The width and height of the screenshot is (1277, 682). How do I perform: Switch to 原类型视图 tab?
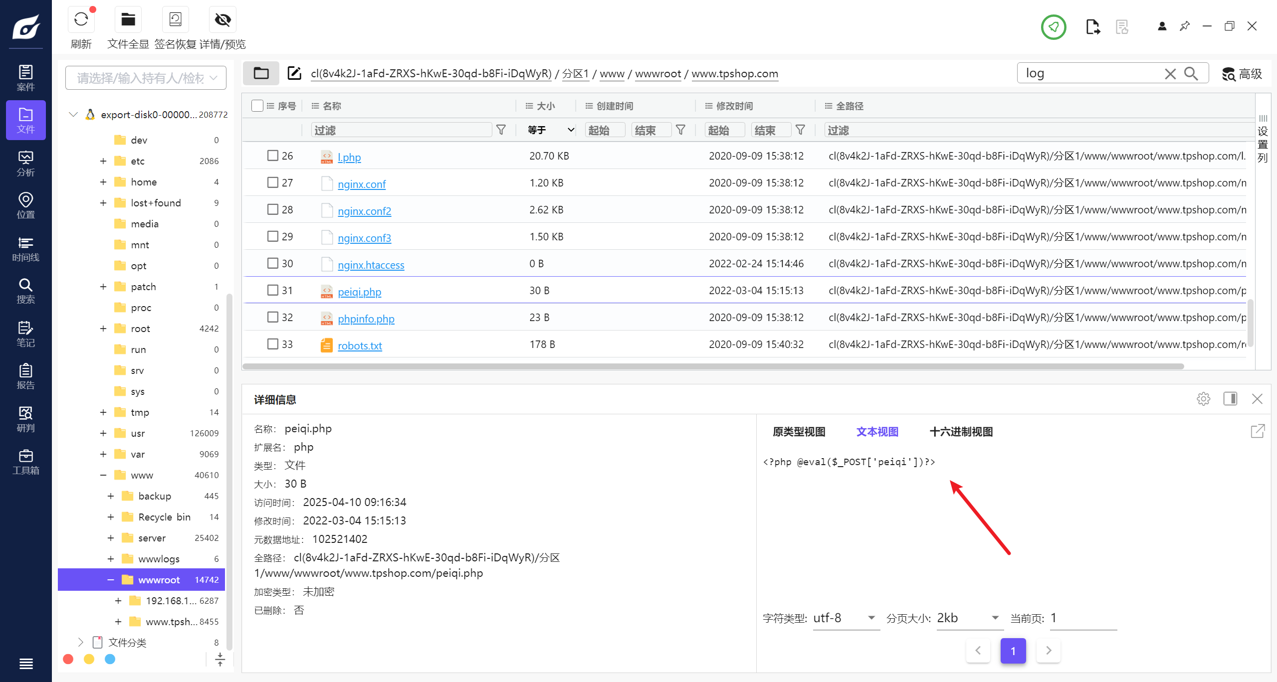coord(799,432)
